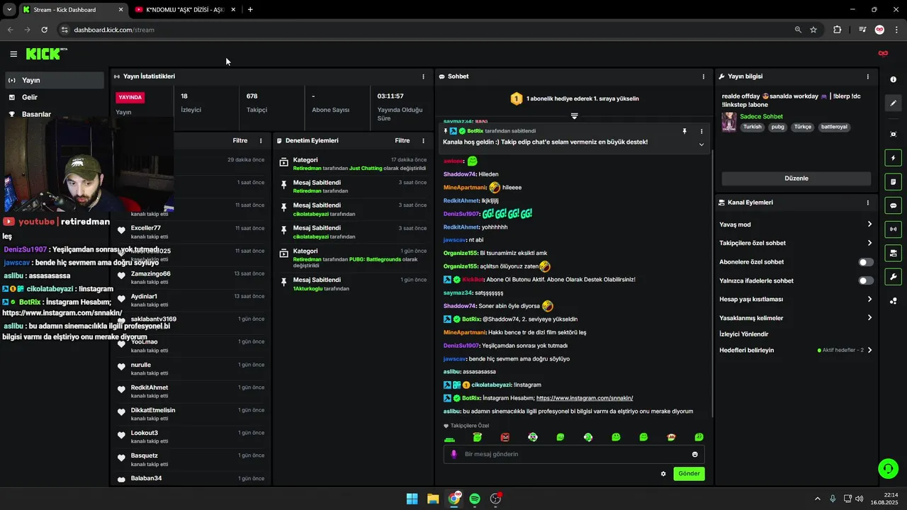The height and width of the screenshot is (510, 907).
Task: Click the chat panel scrollbar
Action: coord(712,283)
